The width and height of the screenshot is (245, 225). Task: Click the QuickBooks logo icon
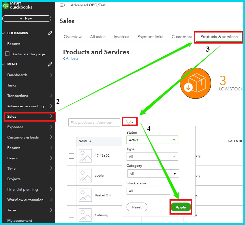6,6
